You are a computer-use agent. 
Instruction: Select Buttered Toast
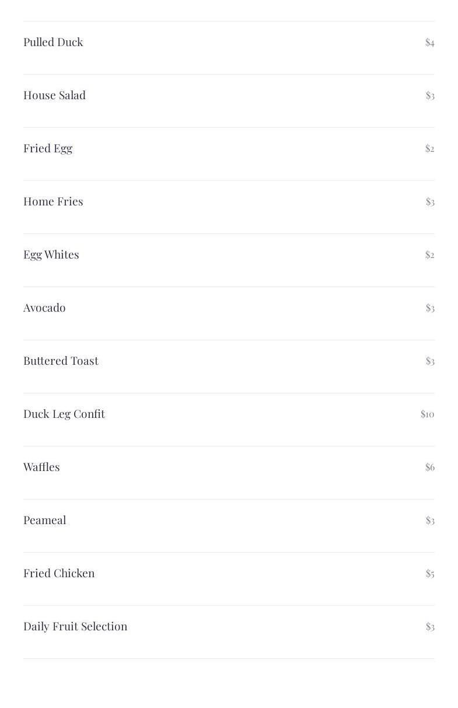[x=61, y=361]
